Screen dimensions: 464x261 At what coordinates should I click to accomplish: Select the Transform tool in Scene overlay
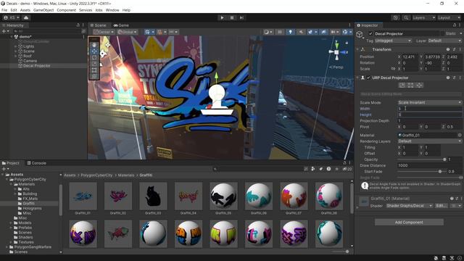[x=94, y=76]
